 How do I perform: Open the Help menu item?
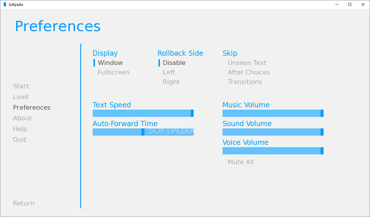click(x=20, y=129)
